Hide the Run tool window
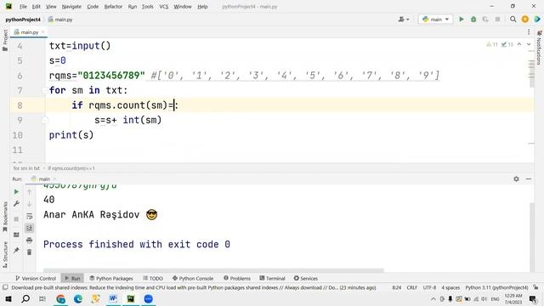 pos(529,179)
